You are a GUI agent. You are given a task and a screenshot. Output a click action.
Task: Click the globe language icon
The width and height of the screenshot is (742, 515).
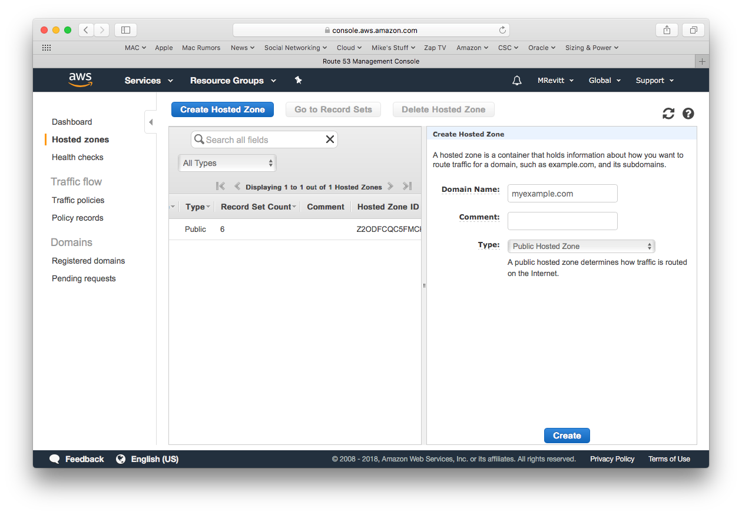121,459
